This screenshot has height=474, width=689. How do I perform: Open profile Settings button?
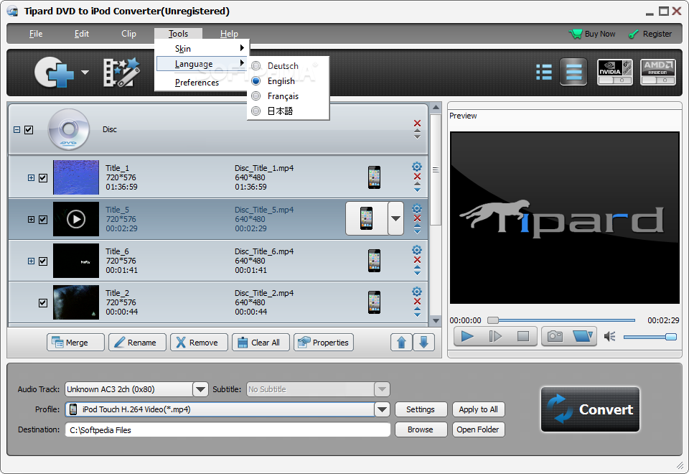coord(421,409)
